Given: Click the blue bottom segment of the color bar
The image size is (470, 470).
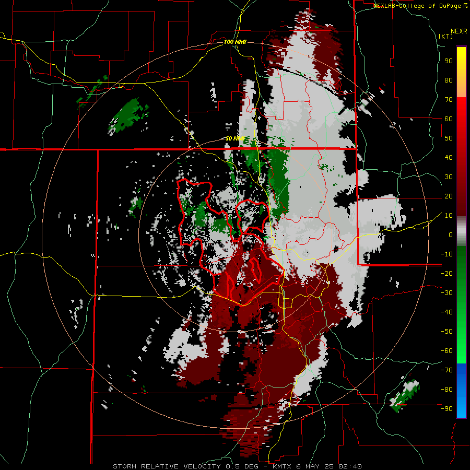Looking at the screenshot, I should point(461,391).
